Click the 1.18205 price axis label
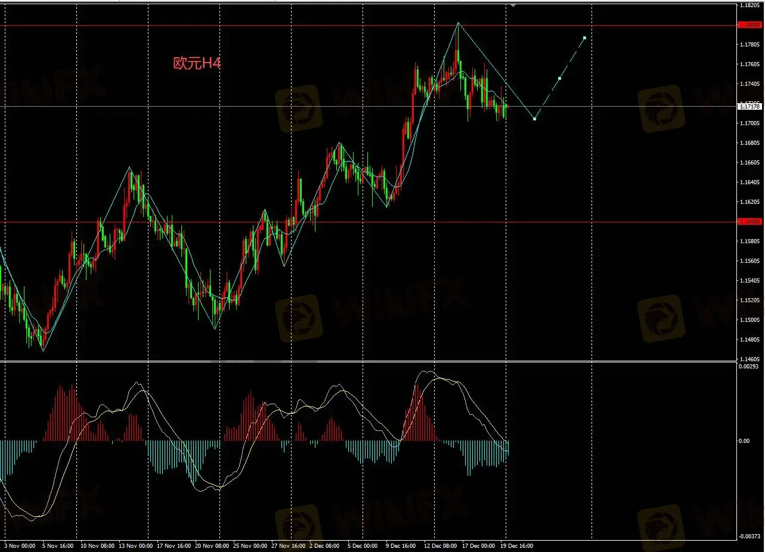Viewport: 765px width, 552px height. coord(750,5)
